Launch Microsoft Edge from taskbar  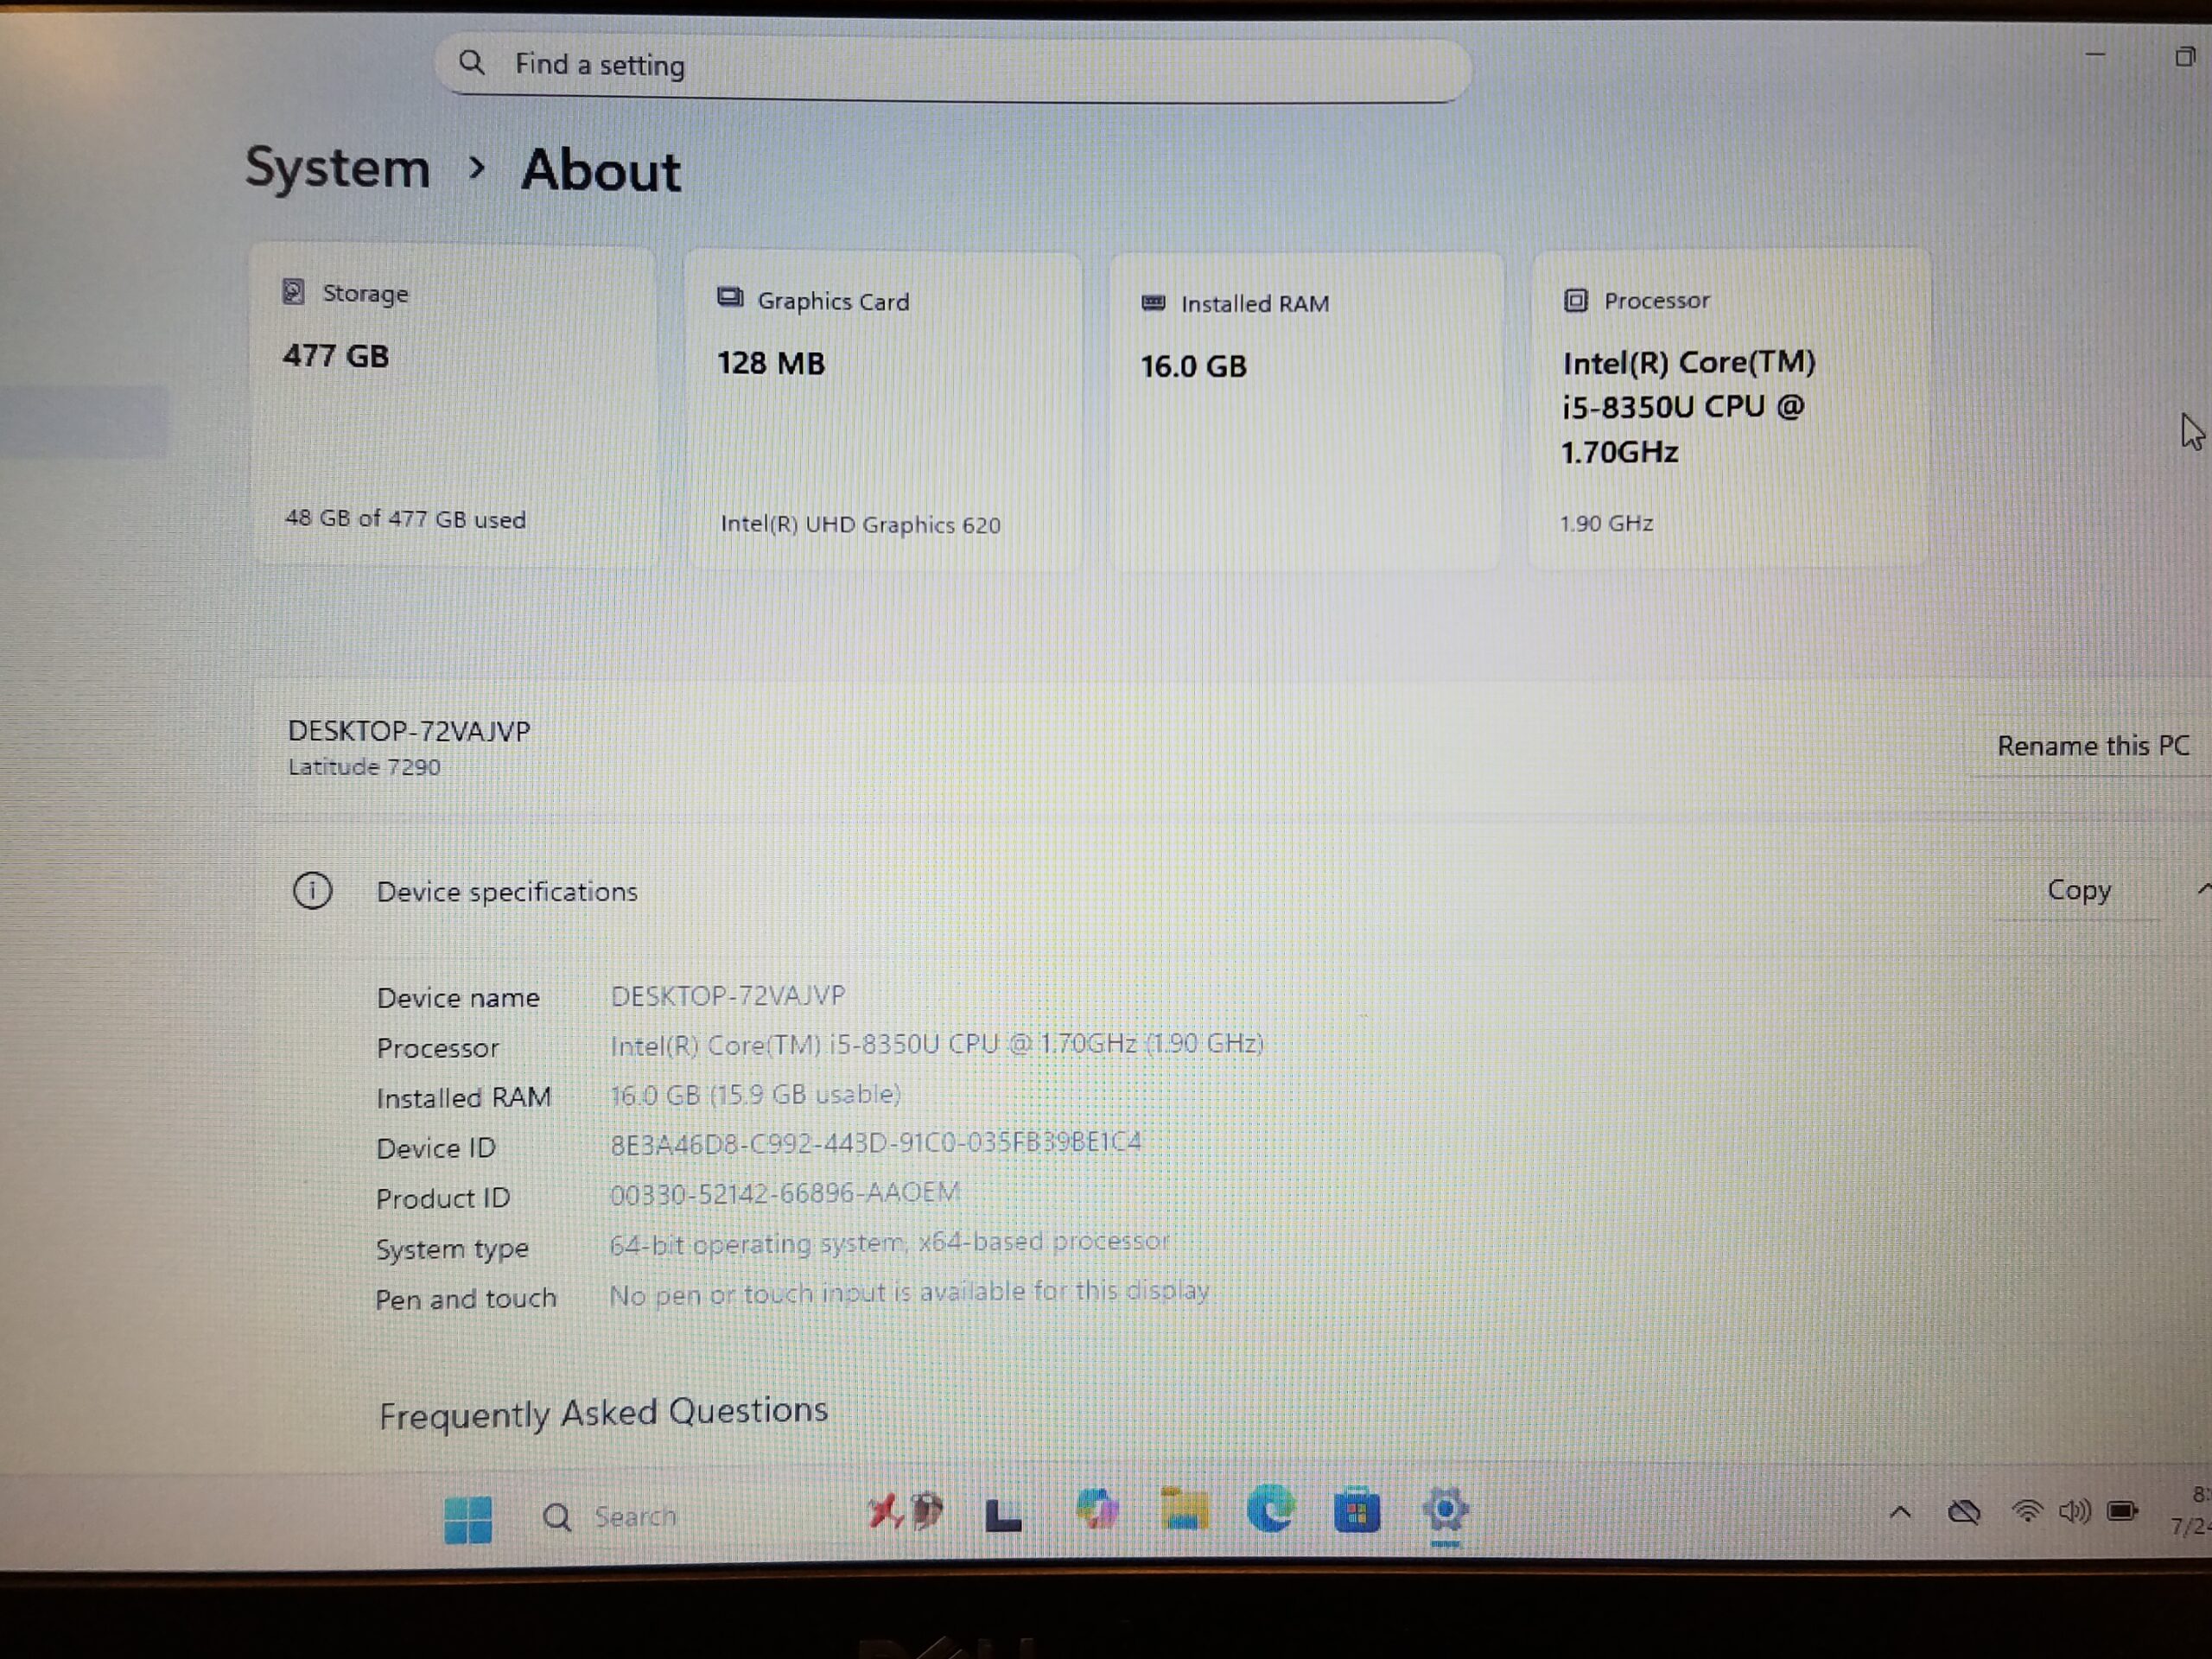(x=1271, y=1509)
